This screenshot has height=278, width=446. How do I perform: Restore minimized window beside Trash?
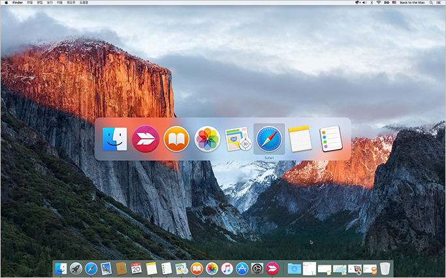click(x=370, y=270)
